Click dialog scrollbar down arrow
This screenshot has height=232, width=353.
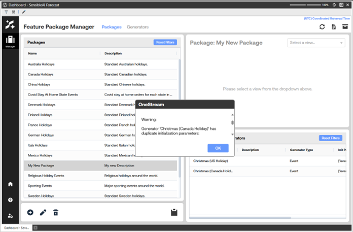point(232,135)
